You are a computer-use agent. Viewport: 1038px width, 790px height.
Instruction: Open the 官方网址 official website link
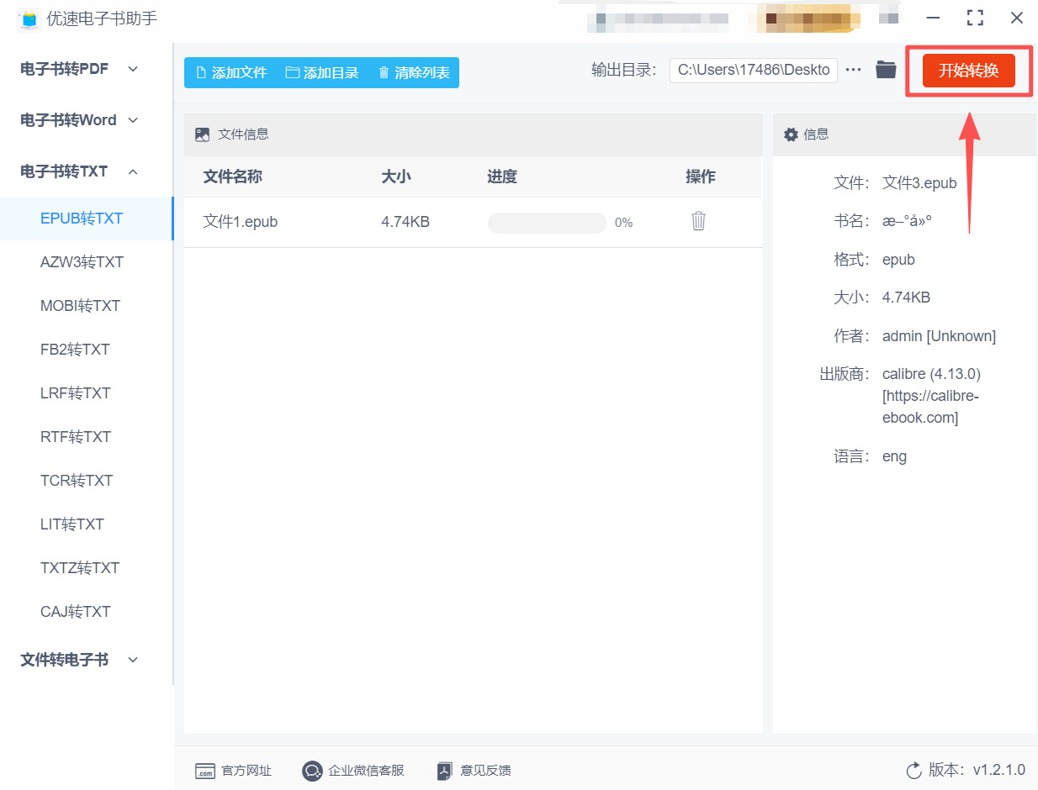click(206, 770)
